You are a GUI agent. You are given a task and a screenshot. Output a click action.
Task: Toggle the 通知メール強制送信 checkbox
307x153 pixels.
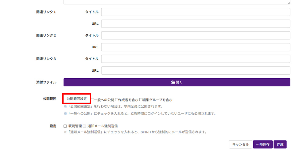pos(84,126)
